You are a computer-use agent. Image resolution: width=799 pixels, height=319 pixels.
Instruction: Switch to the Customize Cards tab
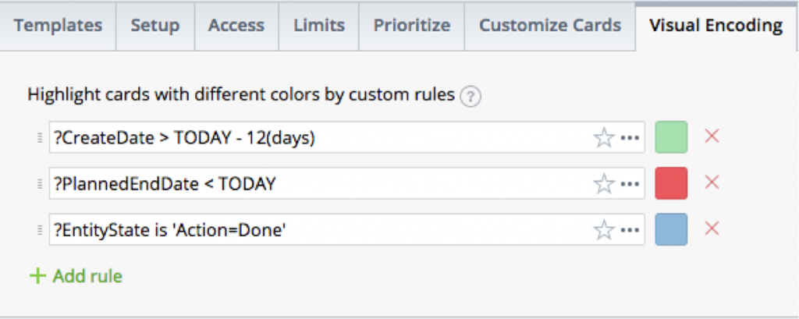tap(550, 26)
